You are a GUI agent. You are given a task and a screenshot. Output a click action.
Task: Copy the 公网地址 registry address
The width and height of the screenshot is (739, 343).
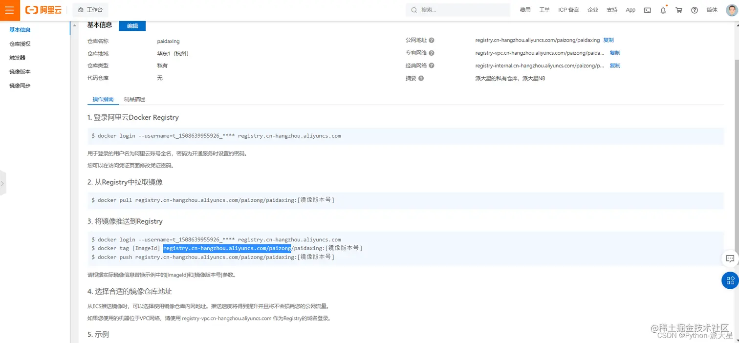click(609, 40)
